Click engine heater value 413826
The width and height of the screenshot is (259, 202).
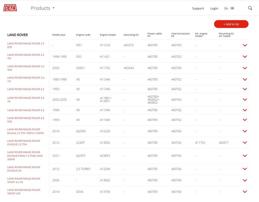[x=105, y=180]
